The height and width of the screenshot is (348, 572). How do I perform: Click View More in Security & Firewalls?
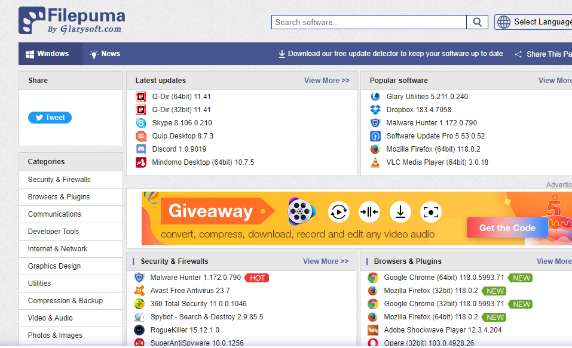coord(325,261)
